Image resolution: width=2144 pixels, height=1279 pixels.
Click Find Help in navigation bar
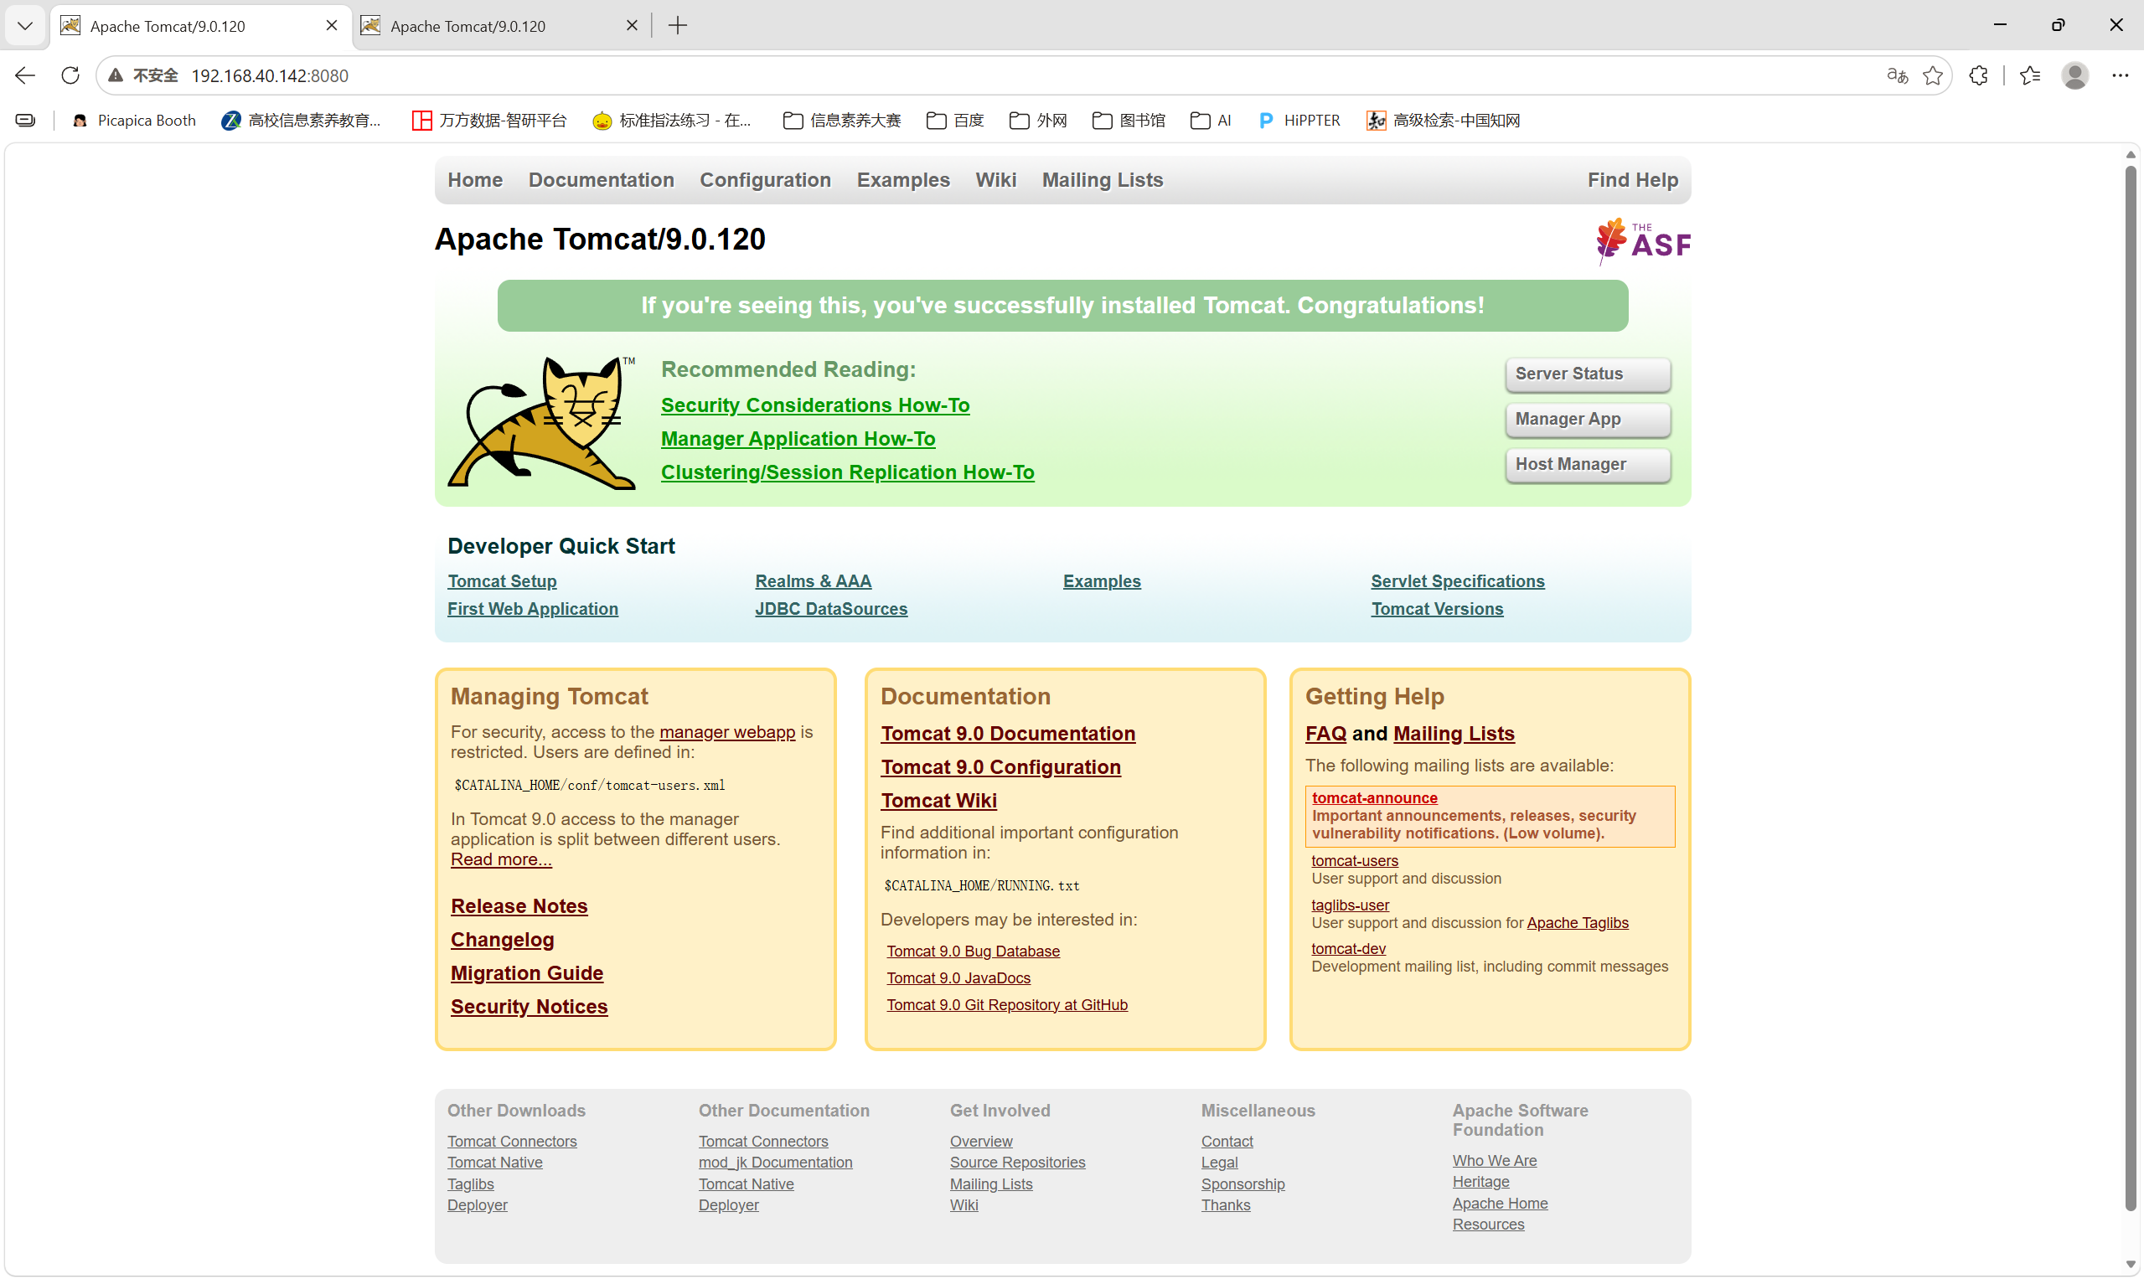click(x=1633, y=180)
